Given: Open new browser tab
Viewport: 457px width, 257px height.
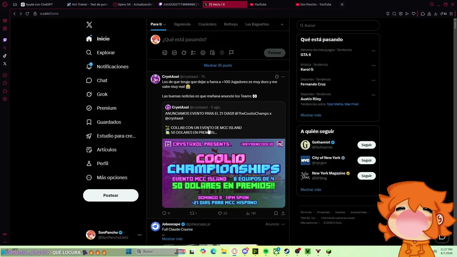Looking at the screenshot, I should coord(342,5).
